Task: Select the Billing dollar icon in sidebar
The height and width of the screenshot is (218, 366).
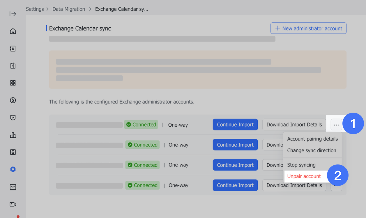Action: coord(13,100)
